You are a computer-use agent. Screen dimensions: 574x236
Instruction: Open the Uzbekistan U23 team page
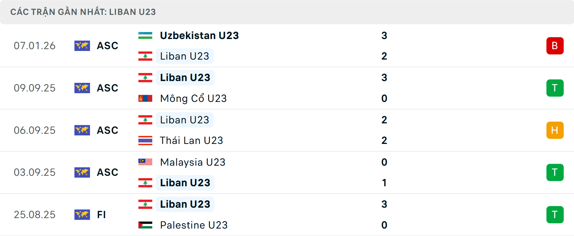[x=199, y=35]
